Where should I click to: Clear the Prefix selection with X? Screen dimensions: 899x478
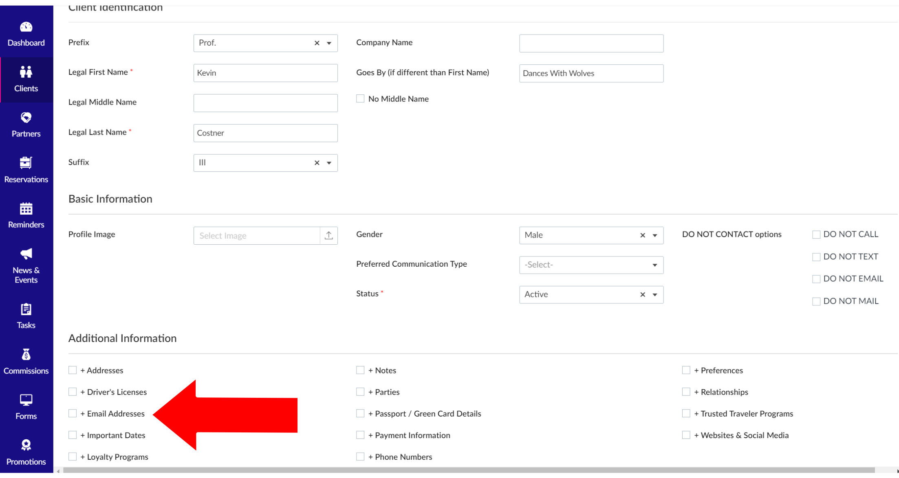[317, 43]
